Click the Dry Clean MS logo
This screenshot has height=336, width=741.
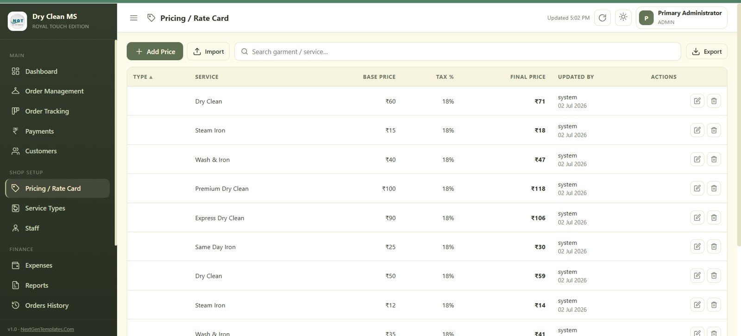tap(18, 21)
